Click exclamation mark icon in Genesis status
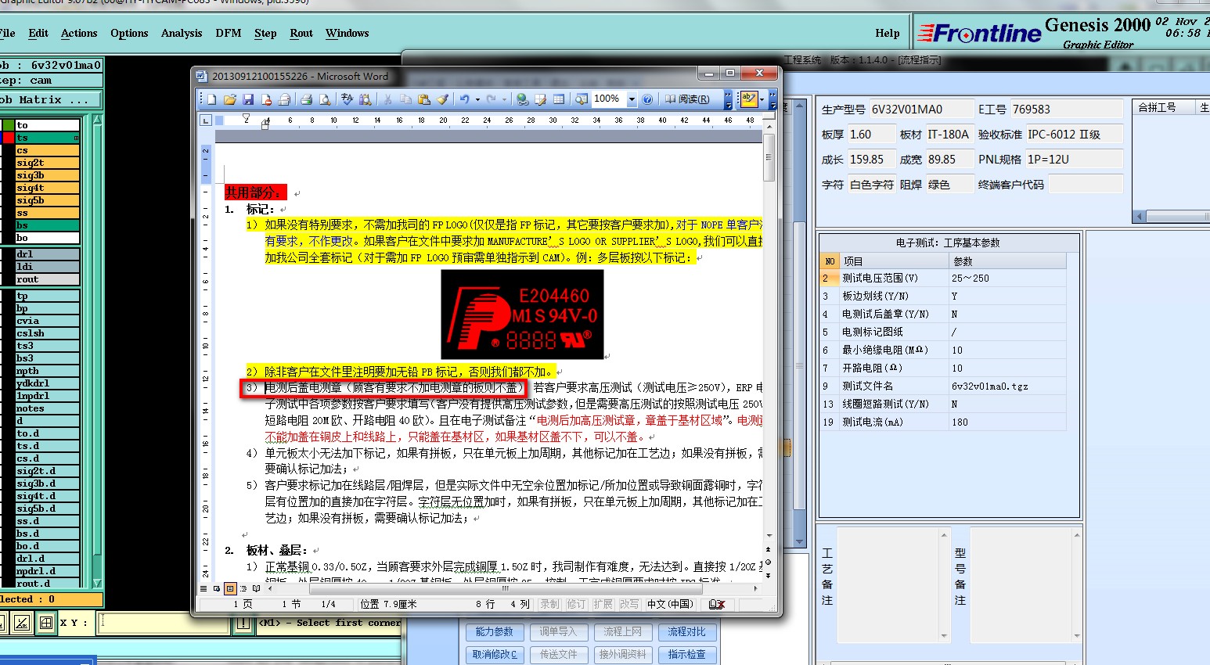 click(243, 624)
